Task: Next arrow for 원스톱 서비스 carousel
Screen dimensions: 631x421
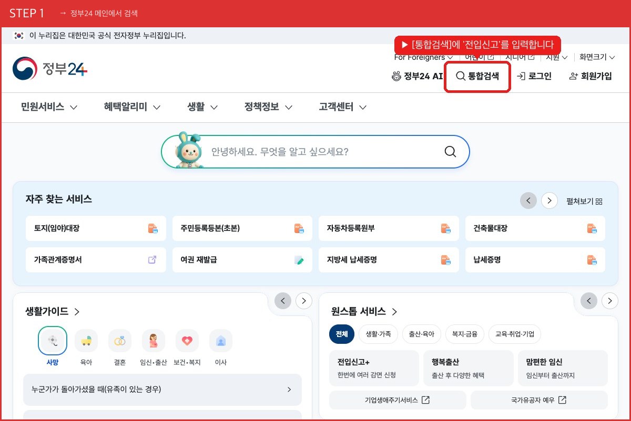Action: pyautogui.click(x=610, y=301)
